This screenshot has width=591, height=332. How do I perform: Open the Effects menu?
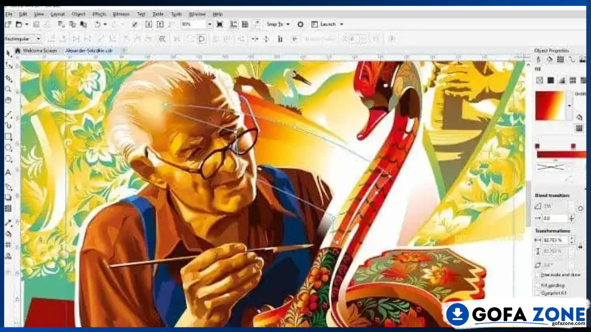99,14
